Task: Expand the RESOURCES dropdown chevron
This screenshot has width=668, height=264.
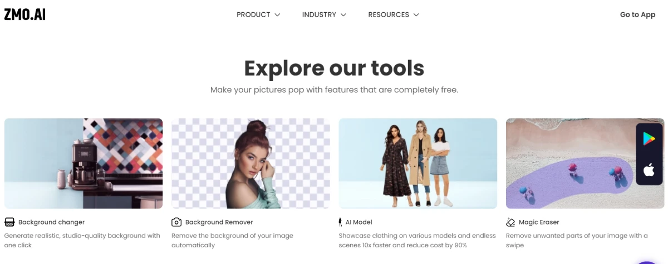Action: pyautogui.click(x=416, y=15)
